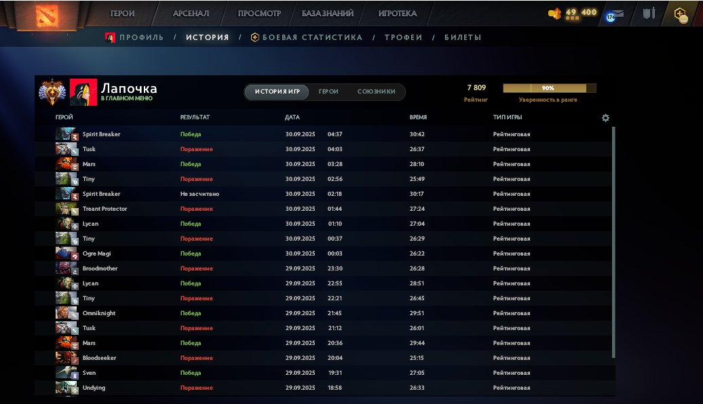Screen dimensions: 703x404
Task: Open match history filters via gear icon
Action: click(x=606, y=117)
